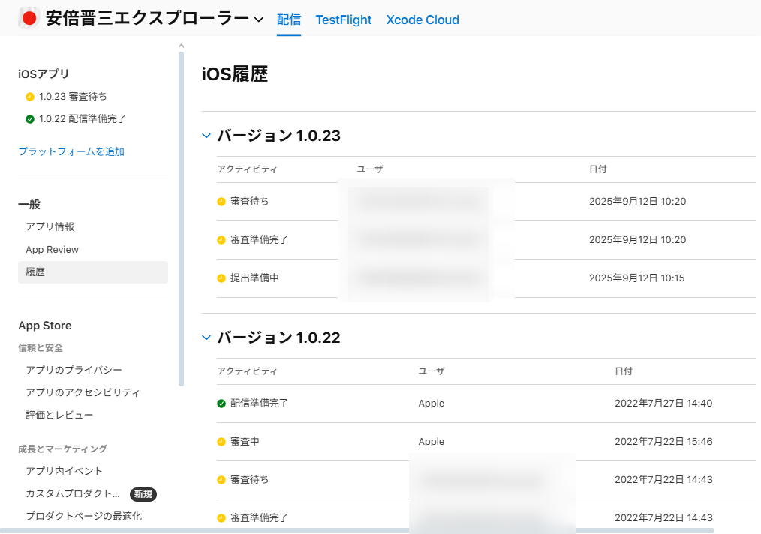Open アプリのアクセシビリティ page
The width and height of the screenshot is (761, 534).
pos(83,392)
